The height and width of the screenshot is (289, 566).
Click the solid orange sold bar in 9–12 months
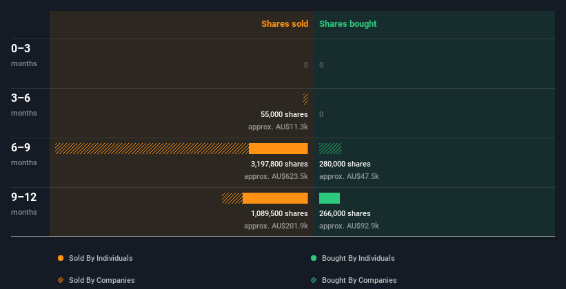coord(275,198)
